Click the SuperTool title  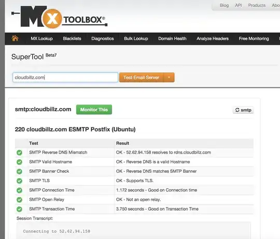27,57
